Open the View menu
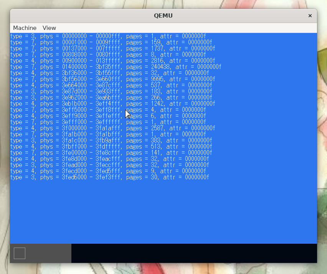Viewport: 327px width, 274px height. [49, 28]
